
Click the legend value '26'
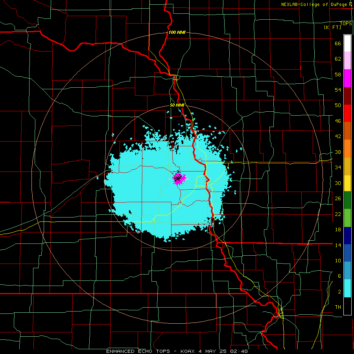(338, 199)
